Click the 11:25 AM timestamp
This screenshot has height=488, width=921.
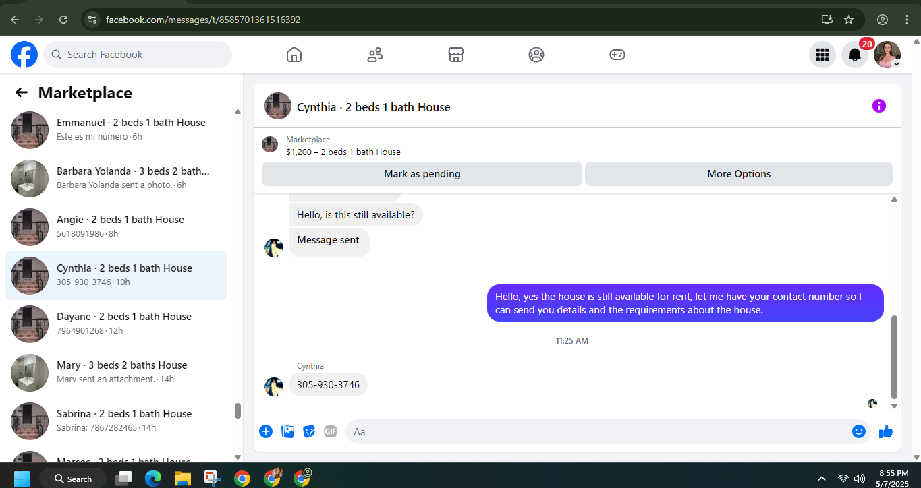click(572, 341)
